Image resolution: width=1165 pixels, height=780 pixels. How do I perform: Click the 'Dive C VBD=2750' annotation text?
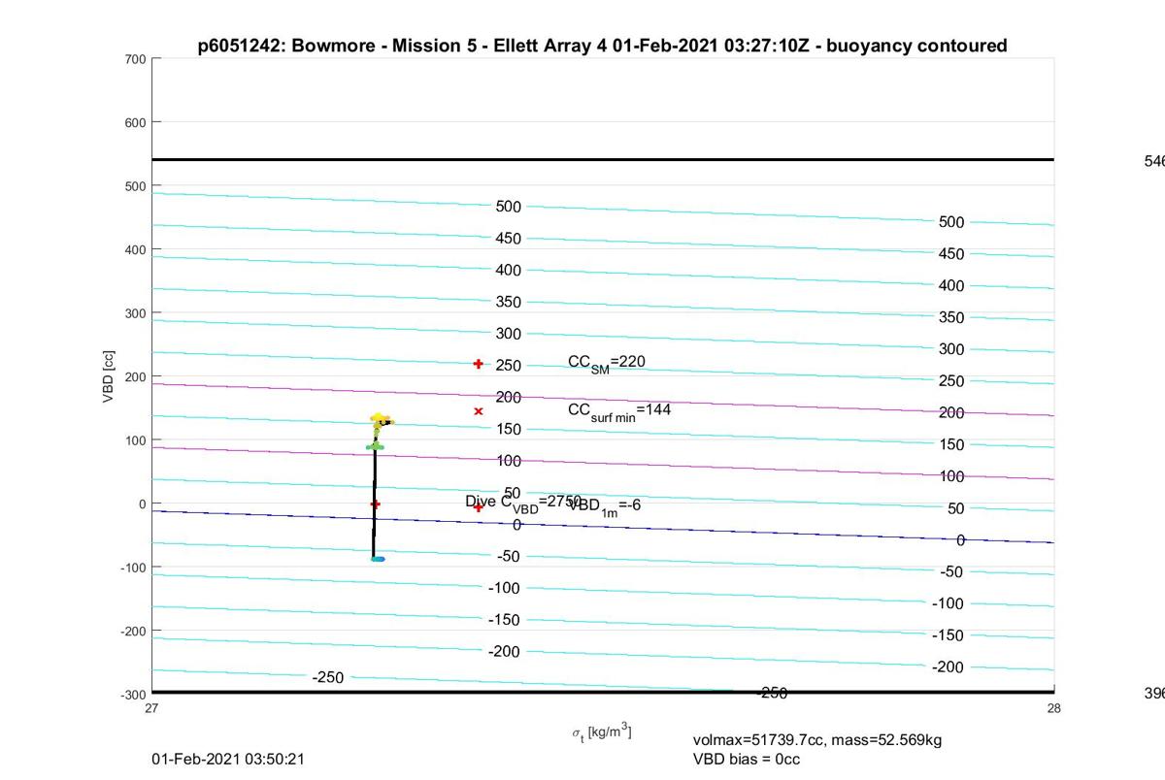click(x=523, y=503)
